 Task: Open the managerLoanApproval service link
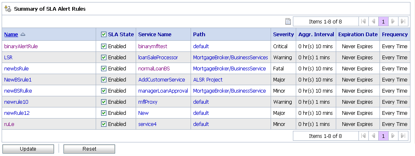coord(163,91)
